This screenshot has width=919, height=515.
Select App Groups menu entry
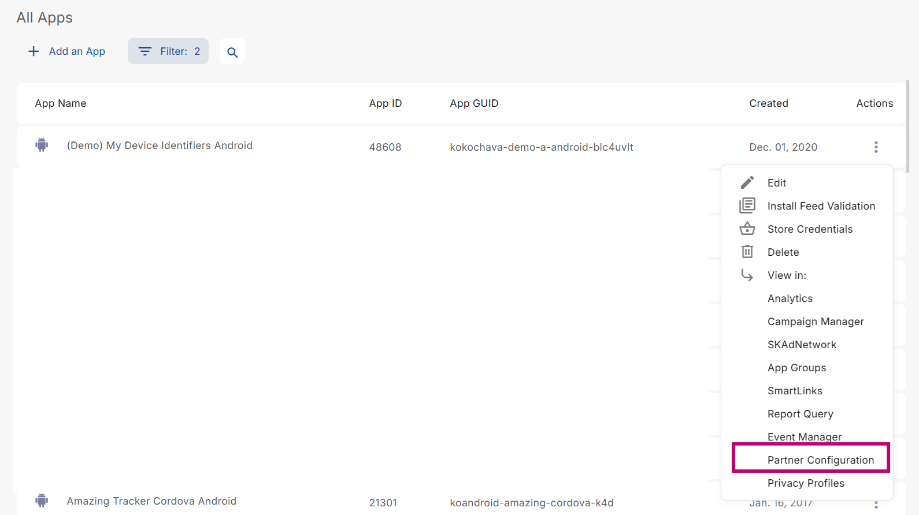(x=796, y=368)
